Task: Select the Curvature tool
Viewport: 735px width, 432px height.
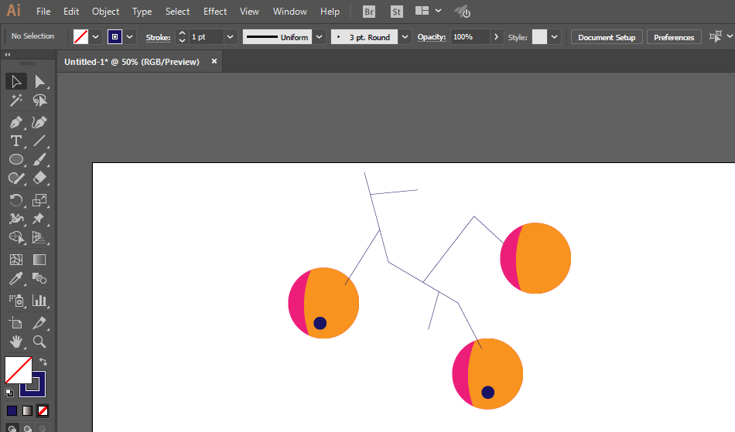Action: tap(39, 123)
